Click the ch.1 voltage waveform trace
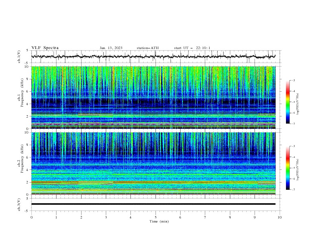315x244 pixels. 153,57
